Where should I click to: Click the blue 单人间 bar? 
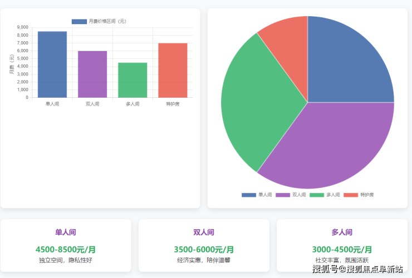point(52,64)
